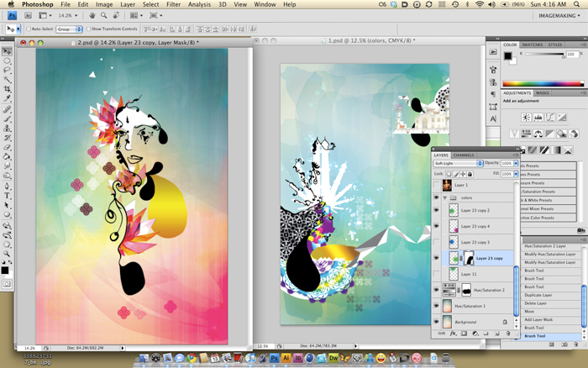Open the IMAGEMAKING workspace dropdown

point(559,16)
